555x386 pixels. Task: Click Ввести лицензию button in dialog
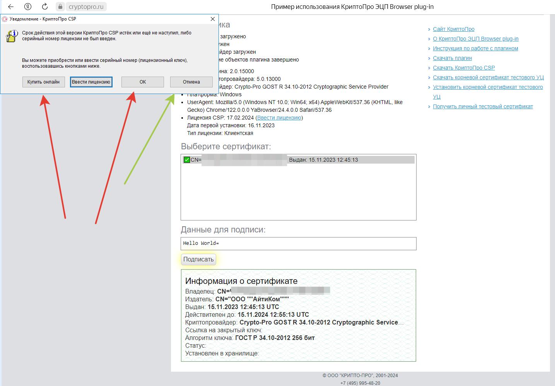(x=91, y=82)
